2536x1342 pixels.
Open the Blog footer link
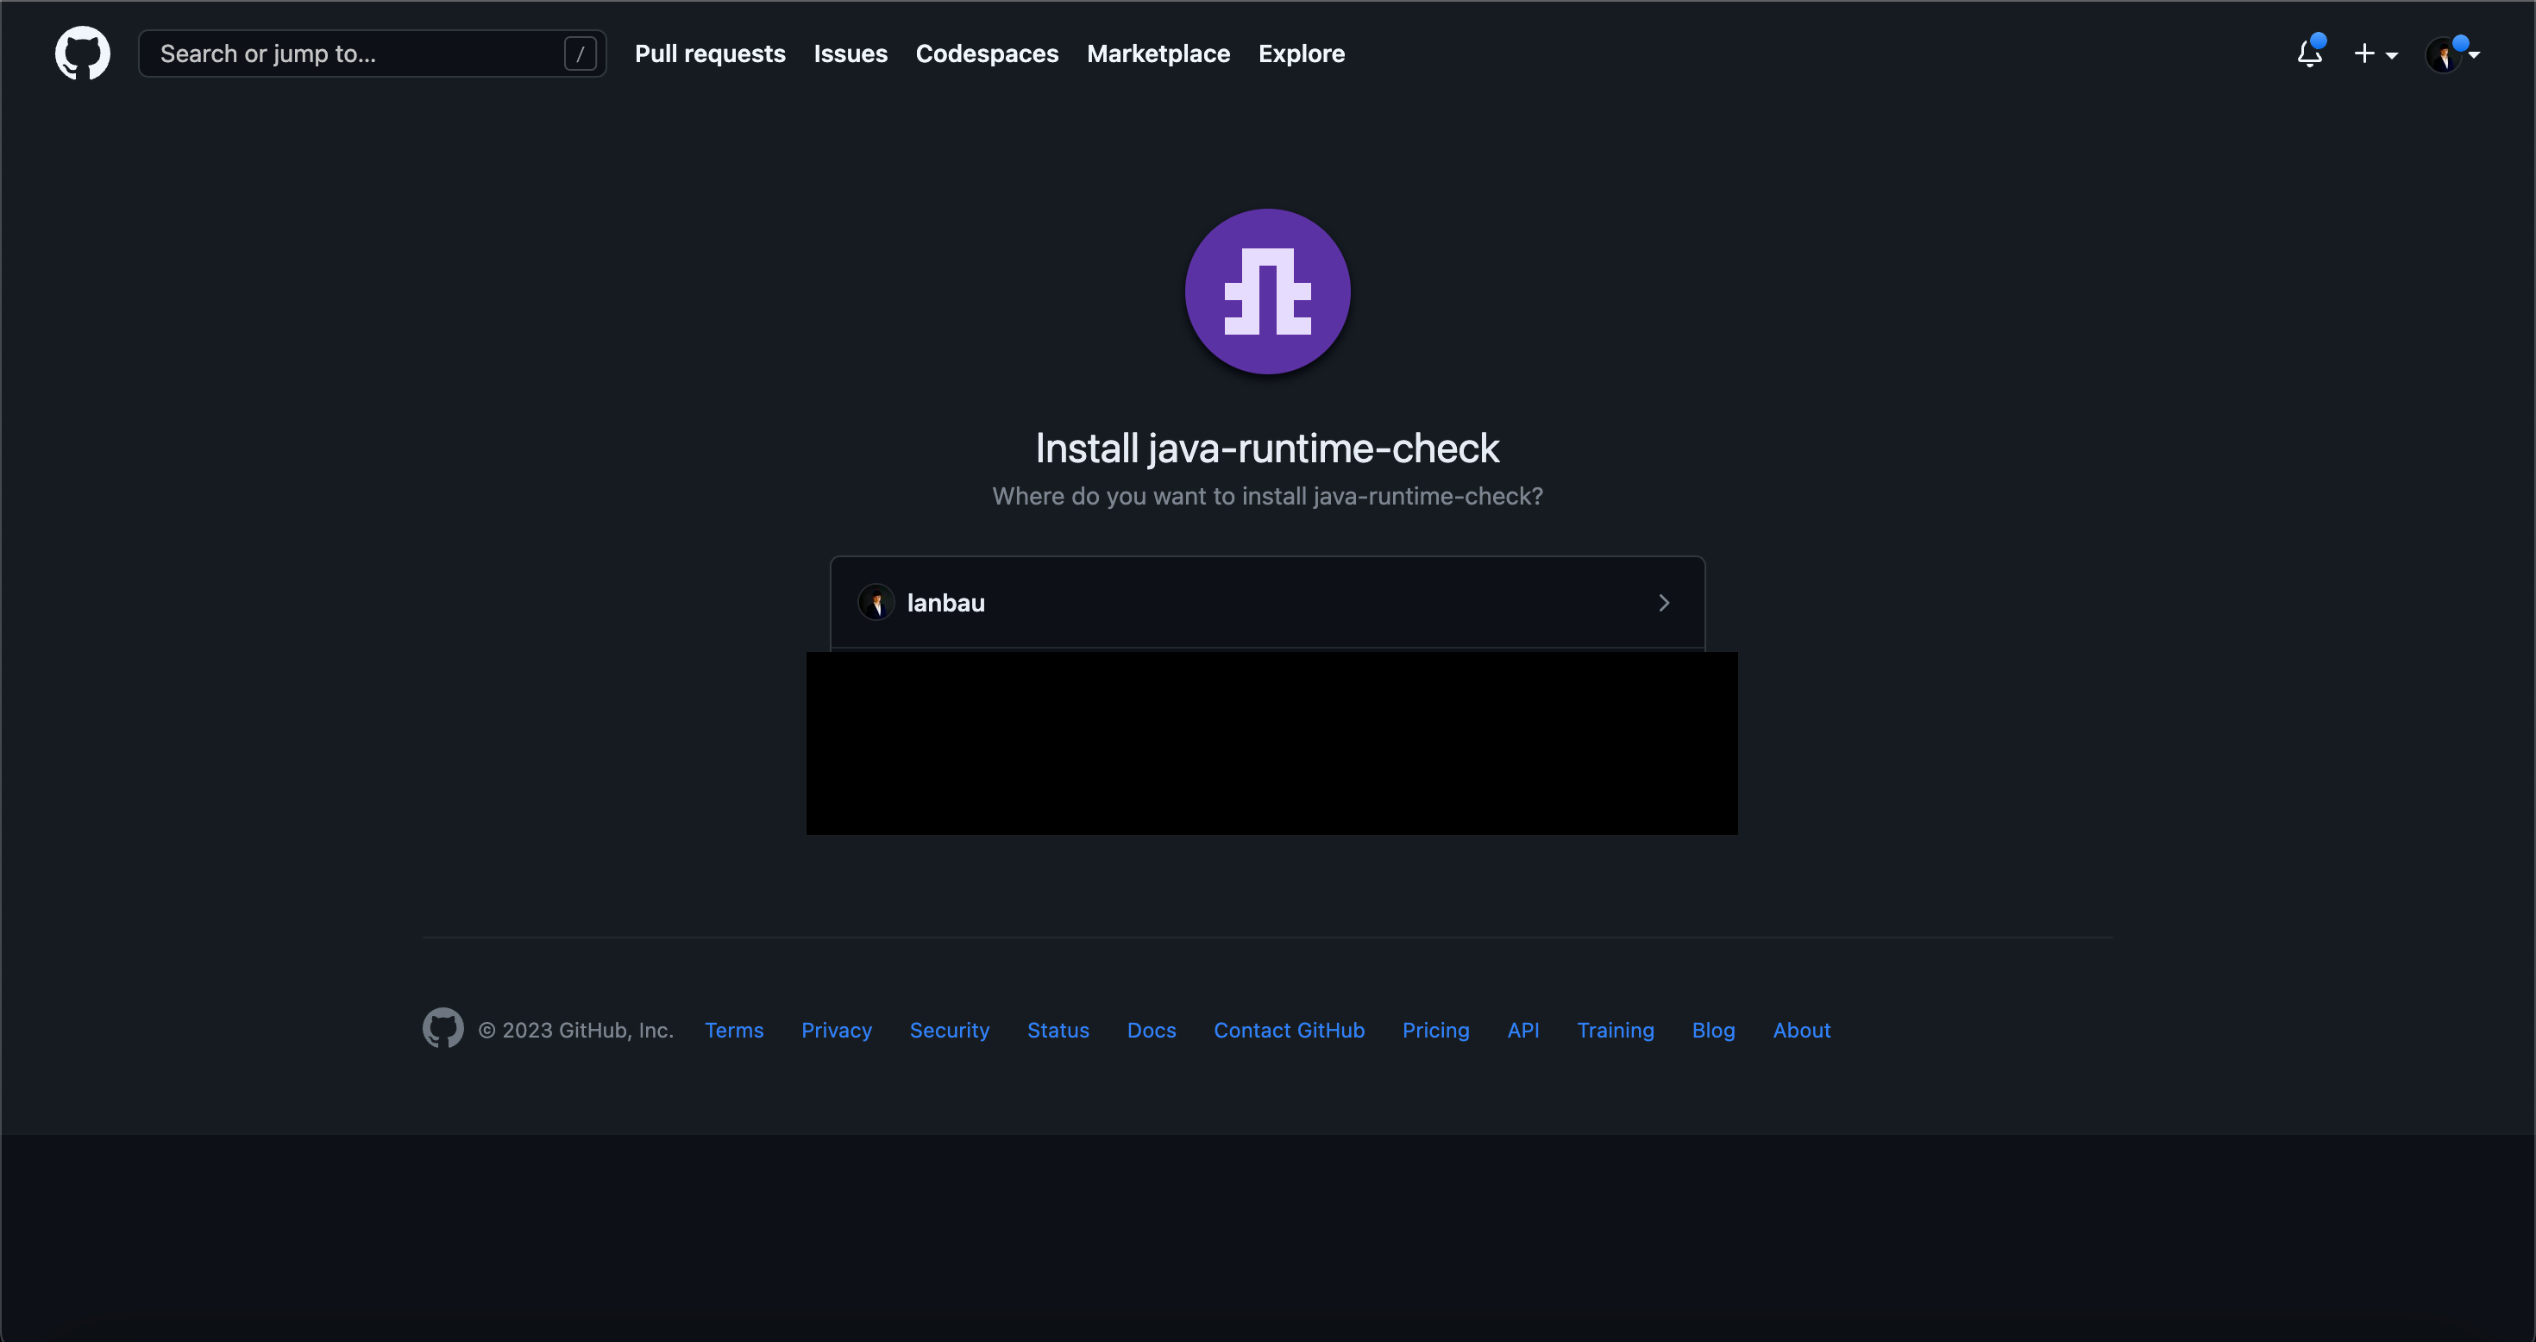pos(1713,1030)
